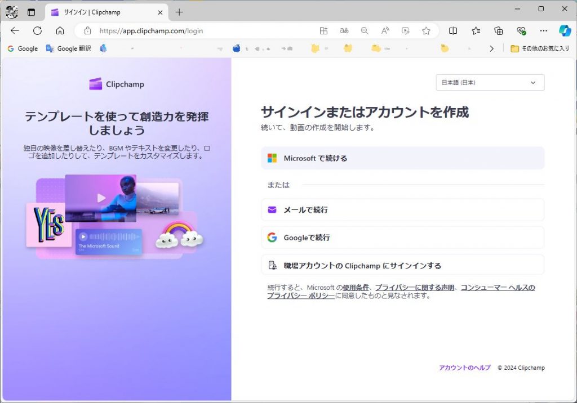
Task: Click the video play thumbnail illustration
Action: tap(101, 198)
